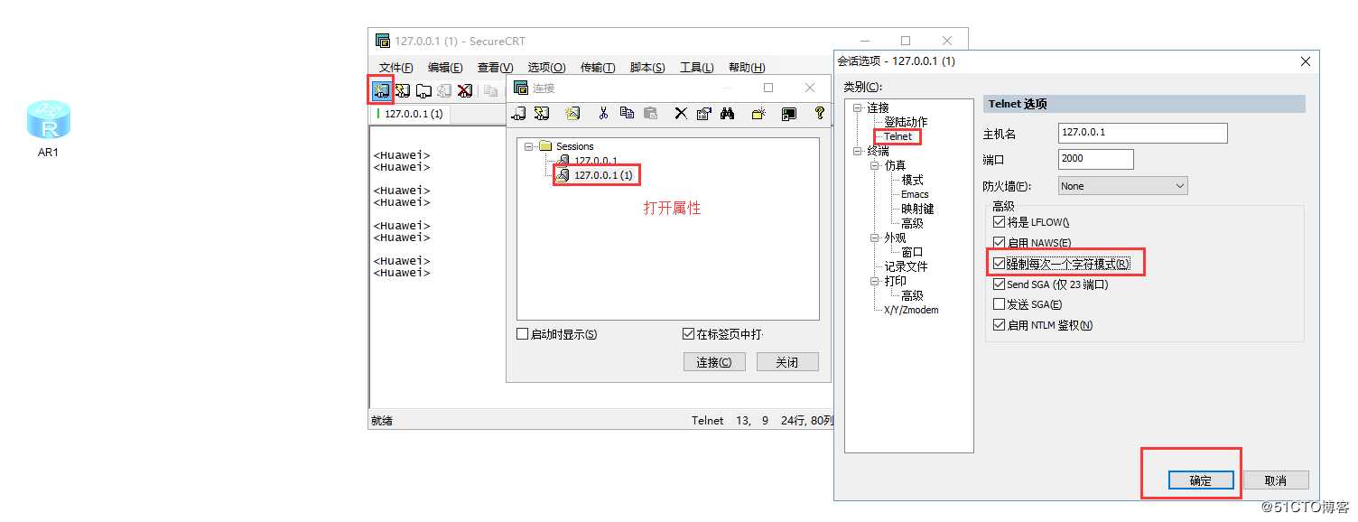Screen dimensions: 1358x522
Task: Open 工具(L) menu
Action: click(696, 68)
